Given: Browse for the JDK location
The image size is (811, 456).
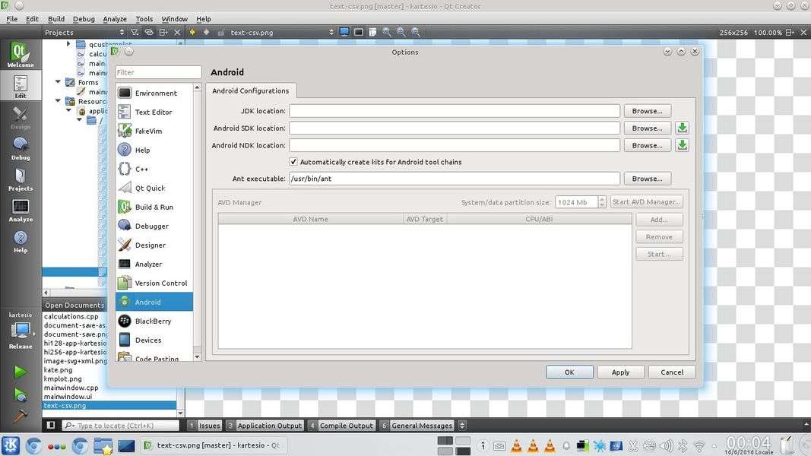Looking at the screenshot, I should pyautogui.click(x=647, y=111).
